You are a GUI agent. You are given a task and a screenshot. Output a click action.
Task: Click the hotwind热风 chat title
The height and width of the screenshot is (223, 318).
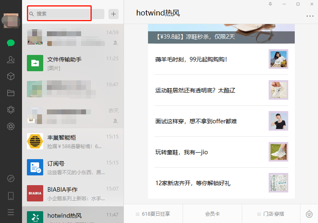pos(158,13)
